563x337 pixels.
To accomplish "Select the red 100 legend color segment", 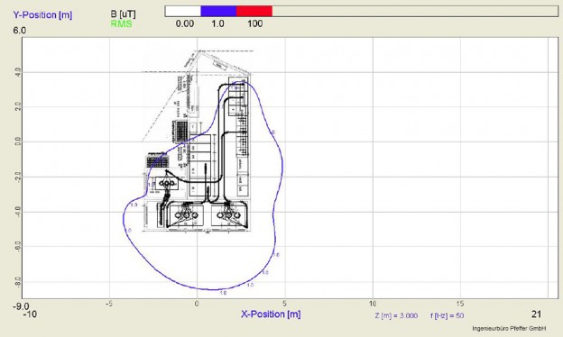I will click(x=254, y=11).
